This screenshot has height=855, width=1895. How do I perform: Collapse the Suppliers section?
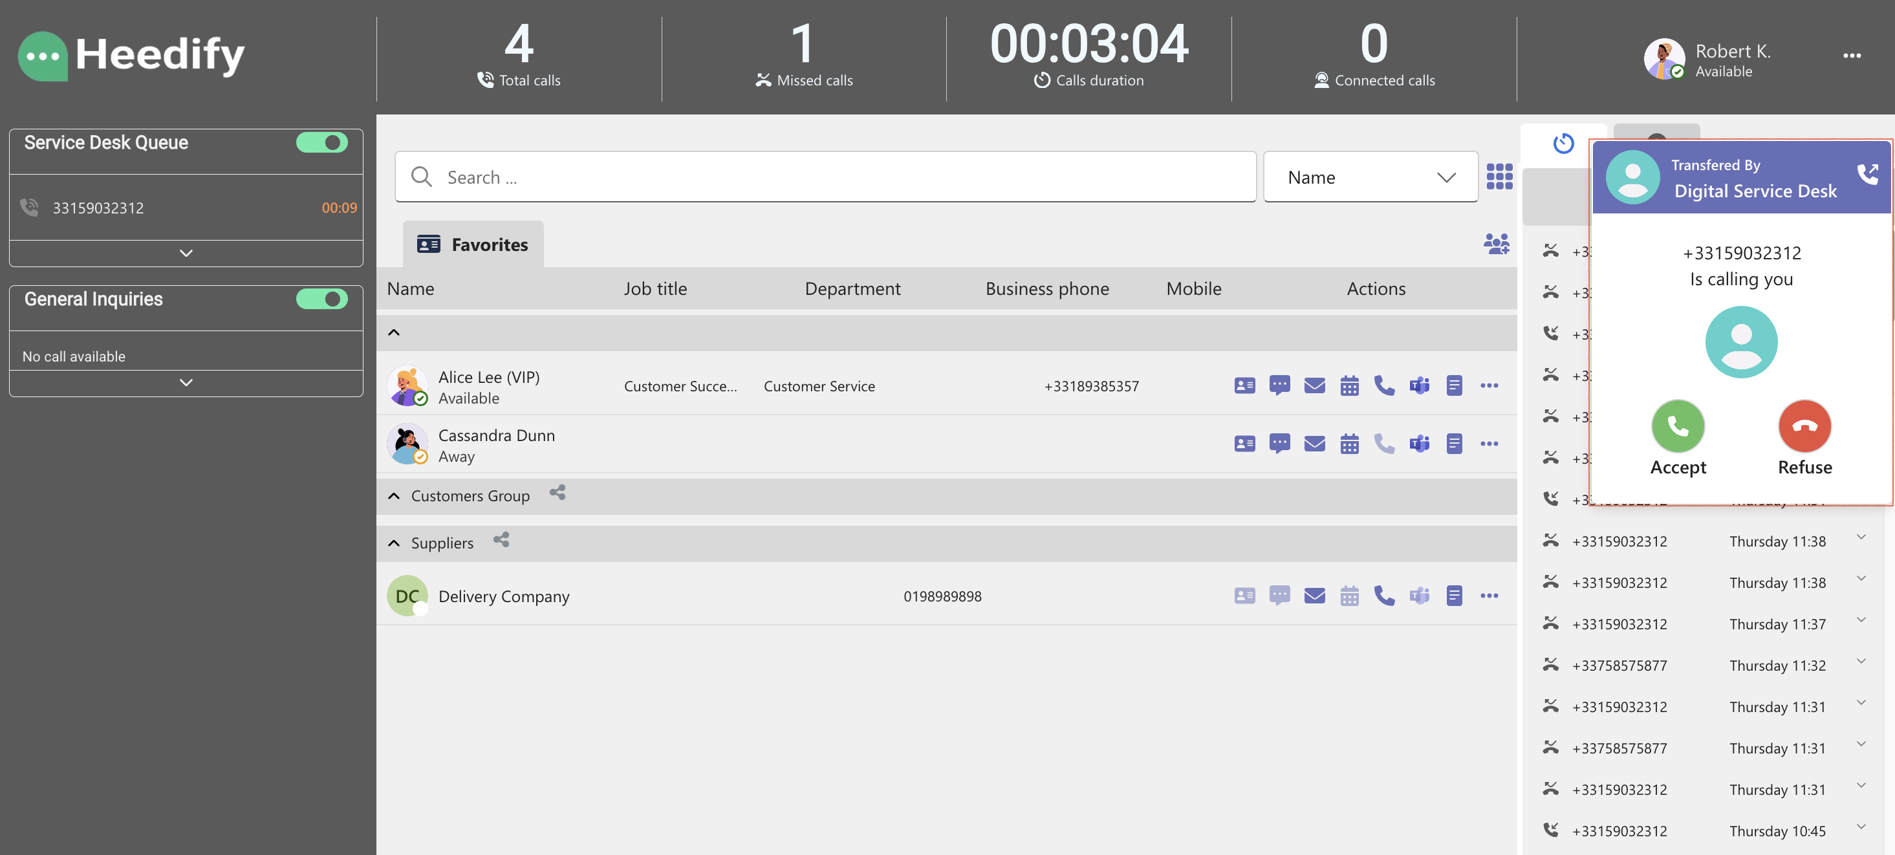click(x=395, y=543)
